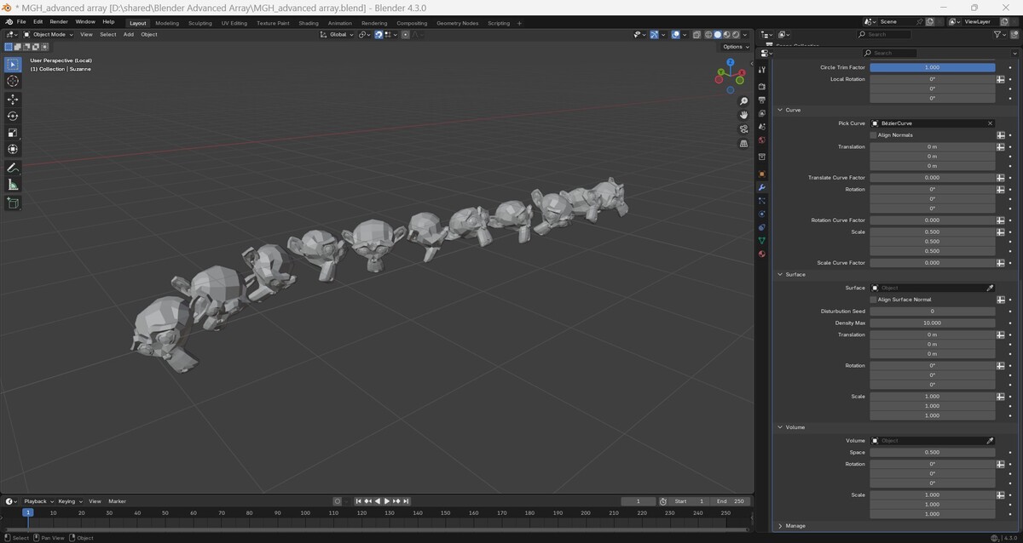This screenshot has height=543, width=1023.
Task: Open the Render menu
Action: (59, 21)
